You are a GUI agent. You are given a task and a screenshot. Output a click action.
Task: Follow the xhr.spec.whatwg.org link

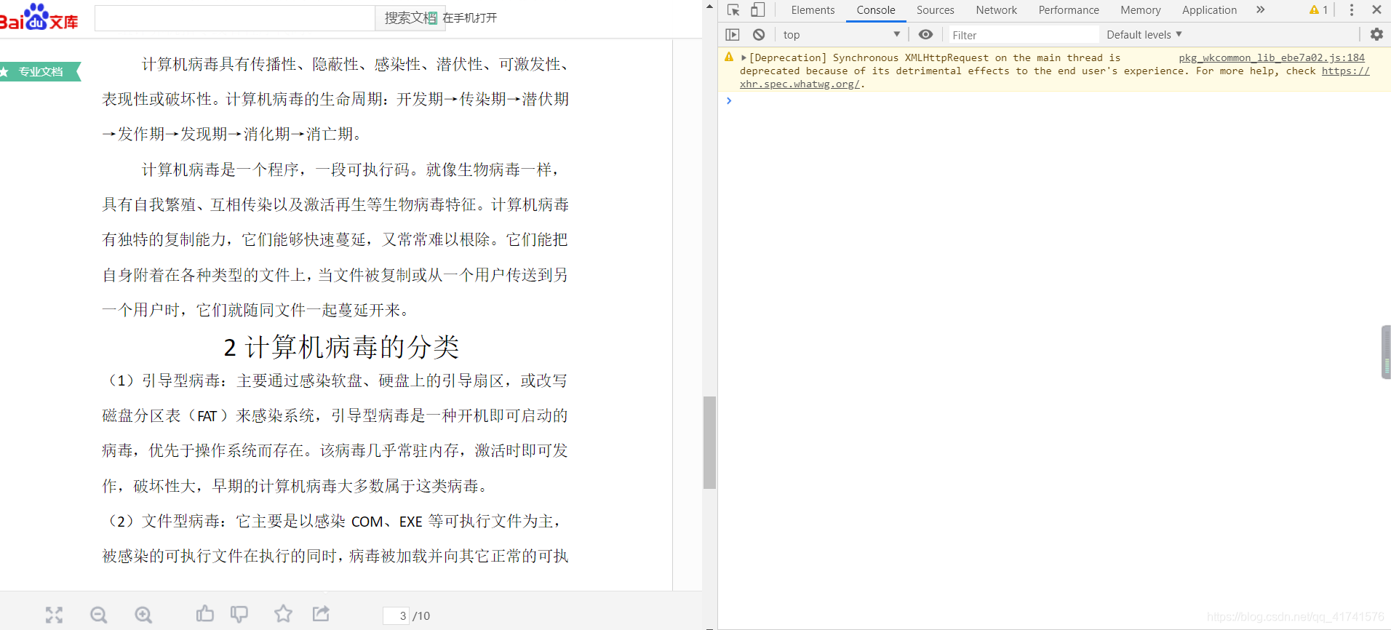coord(800,84)
